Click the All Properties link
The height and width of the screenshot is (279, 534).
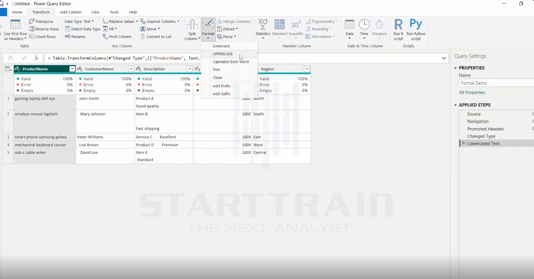472,92
